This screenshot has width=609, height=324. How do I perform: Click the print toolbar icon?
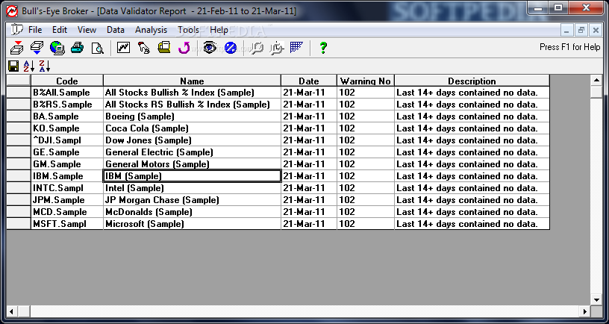click(x=78, y=48)
